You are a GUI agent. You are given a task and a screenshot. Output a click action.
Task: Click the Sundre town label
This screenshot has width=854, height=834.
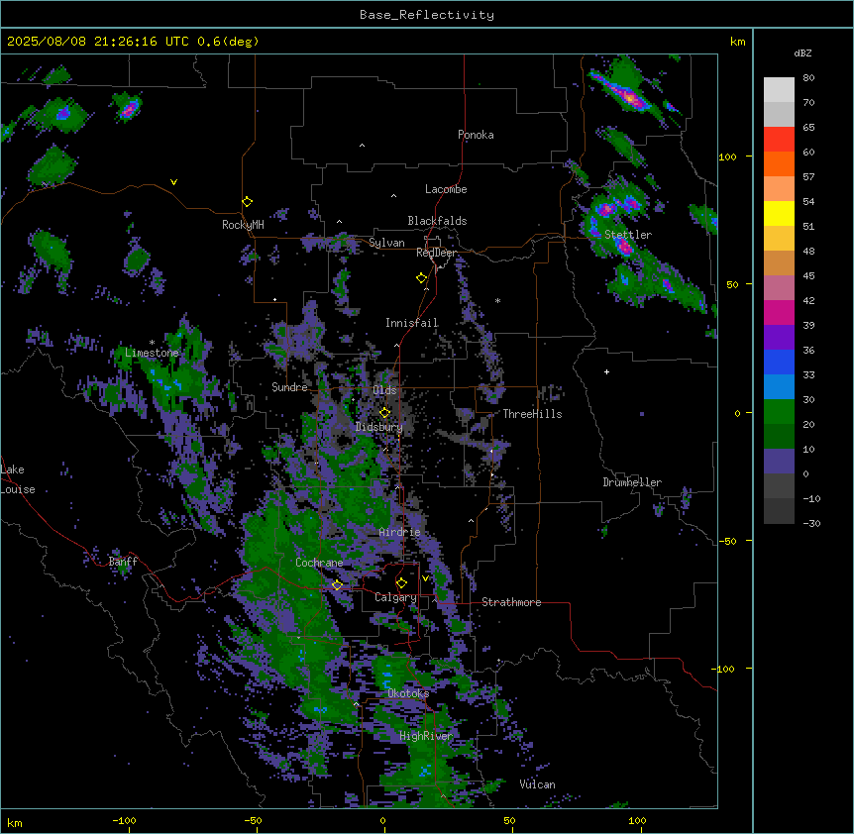pos(289,387)
